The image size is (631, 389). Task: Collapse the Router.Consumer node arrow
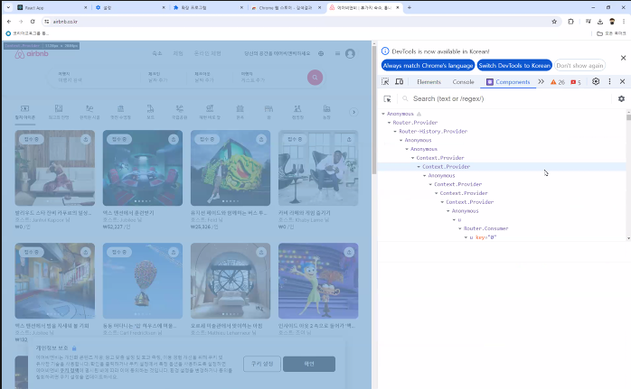click(x=460, y=228)
